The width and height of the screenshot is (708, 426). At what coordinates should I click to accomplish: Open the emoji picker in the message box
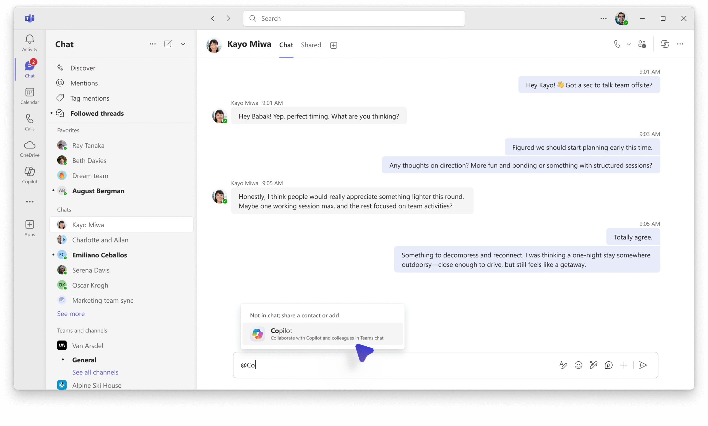point(578,365)
